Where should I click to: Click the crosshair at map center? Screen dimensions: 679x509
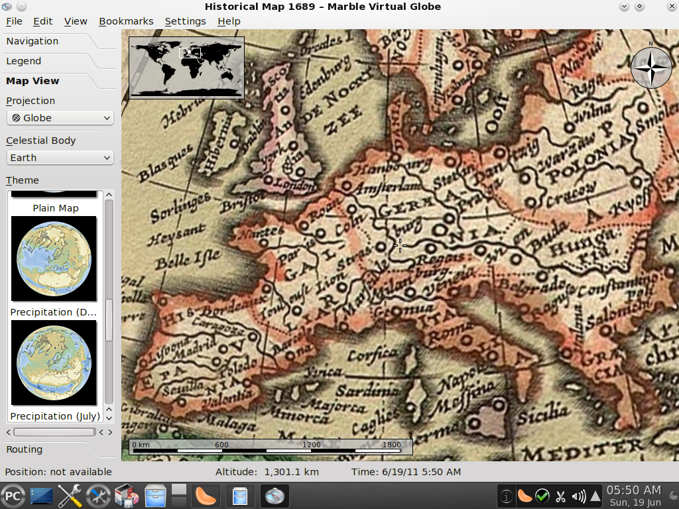coord(400,245)
